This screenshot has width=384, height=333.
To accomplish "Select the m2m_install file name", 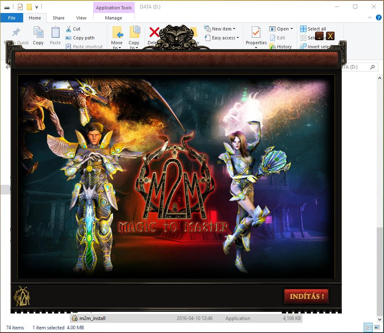I will [x=92, y=318].
